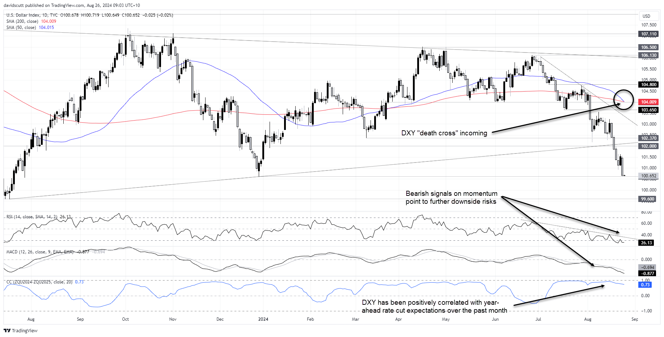Click the Jun label on time axis
This screenshot has width=664, height=337.
click(495, 319)
